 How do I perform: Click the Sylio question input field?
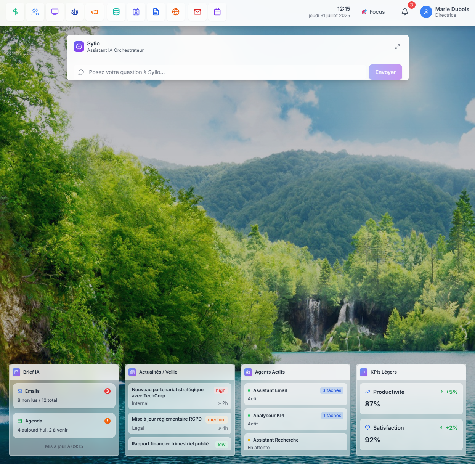[221, 72]
